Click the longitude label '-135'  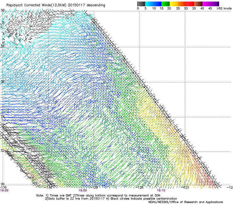click(3, 187)
